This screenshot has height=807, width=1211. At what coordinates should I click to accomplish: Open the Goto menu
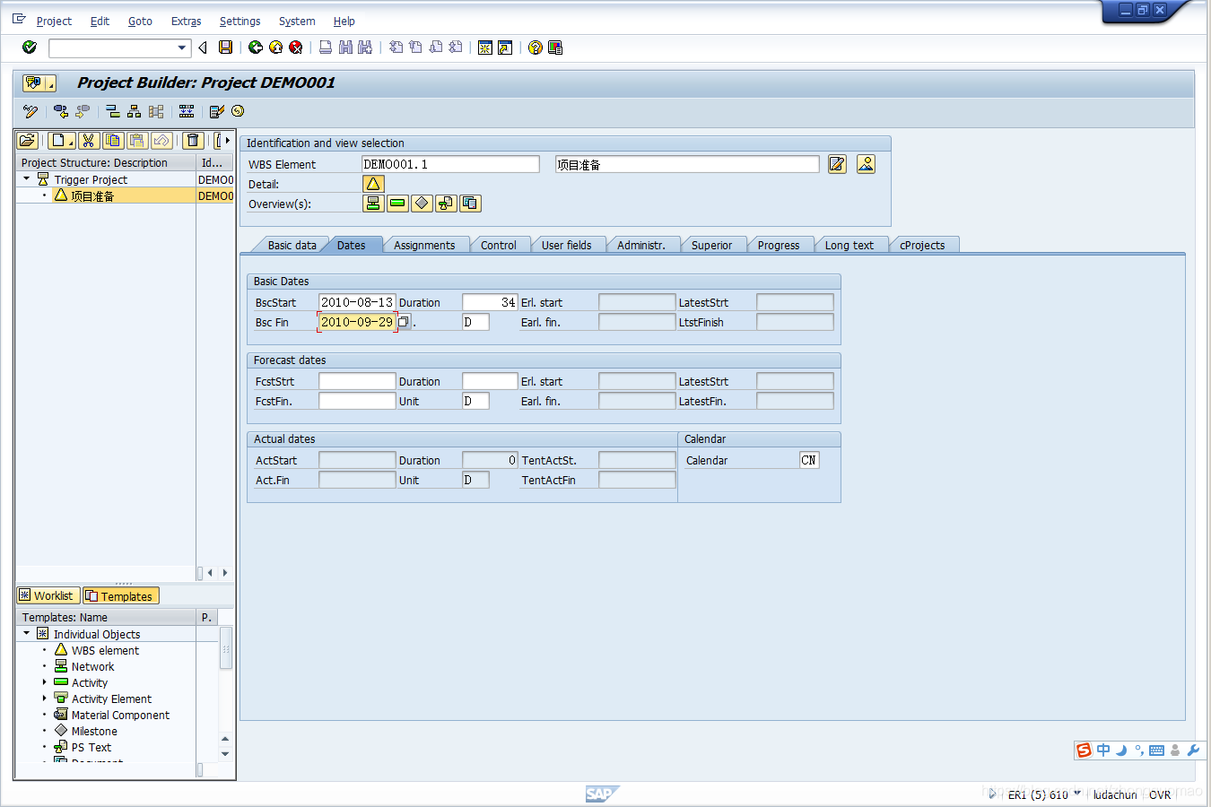click(140, 21)
